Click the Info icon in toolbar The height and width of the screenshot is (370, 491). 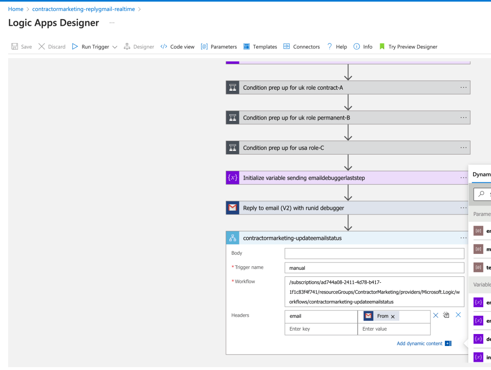(357, 47)
